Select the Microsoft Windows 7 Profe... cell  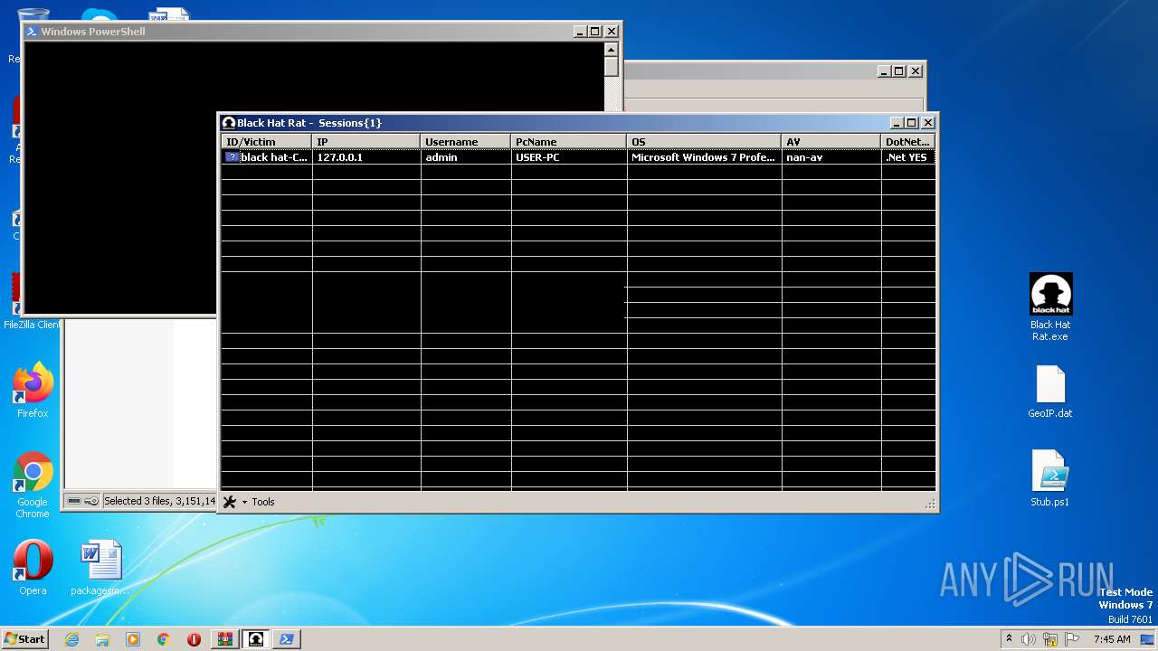pos(705,157)
